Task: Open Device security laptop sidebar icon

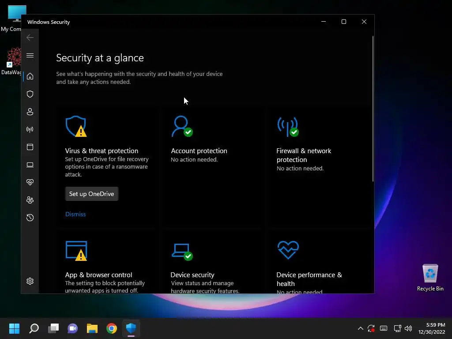Action: 30,165
